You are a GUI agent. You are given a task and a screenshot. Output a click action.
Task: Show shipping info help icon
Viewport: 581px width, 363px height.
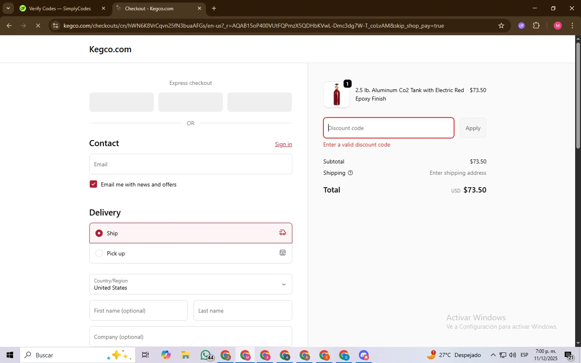[351, 173]
